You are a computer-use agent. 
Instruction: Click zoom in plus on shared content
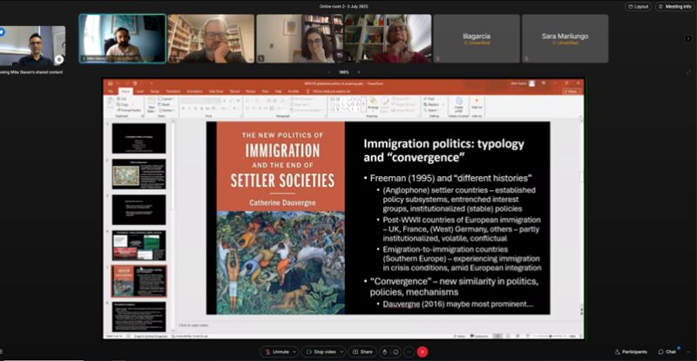pos(357,72)
